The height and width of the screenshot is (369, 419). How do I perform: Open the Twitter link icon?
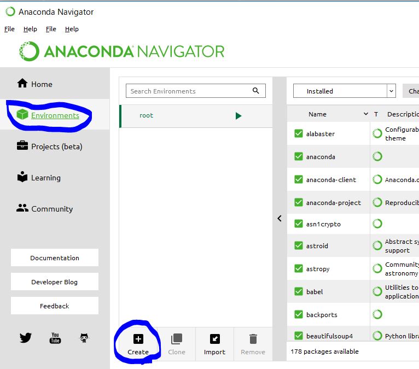26,338
